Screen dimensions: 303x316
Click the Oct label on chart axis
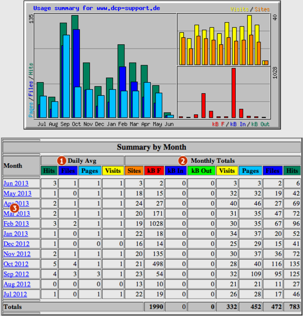point(76,124)
